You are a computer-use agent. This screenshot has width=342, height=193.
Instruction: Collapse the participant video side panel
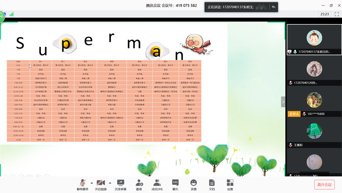(x=283, y=101)
